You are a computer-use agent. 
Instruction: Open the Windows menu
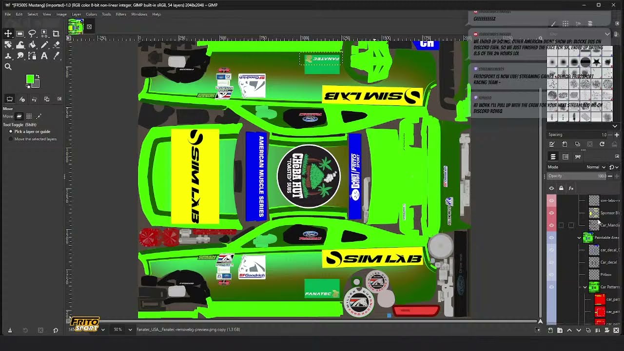139,14
